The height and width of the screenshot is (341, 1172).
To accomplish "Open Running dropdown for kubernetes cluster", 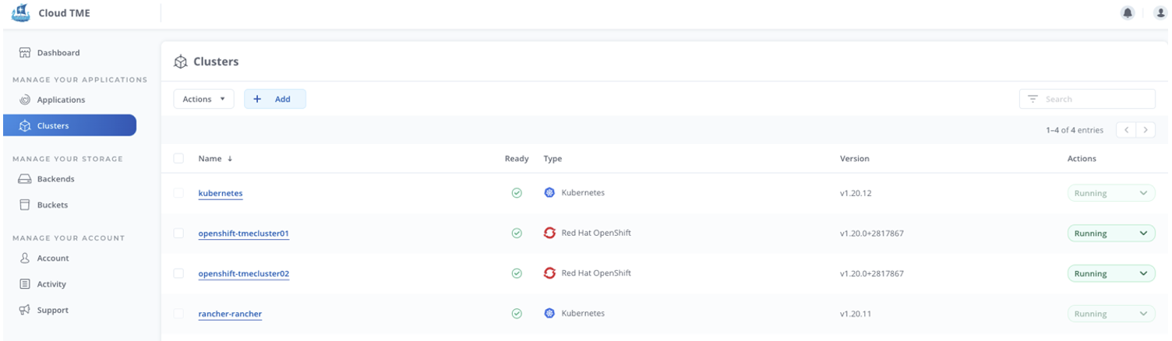I will coord(1111,193).
